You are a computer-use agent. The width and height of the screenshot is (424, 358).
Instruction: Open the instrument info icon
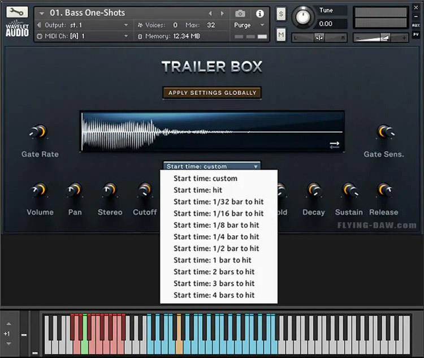260,13
